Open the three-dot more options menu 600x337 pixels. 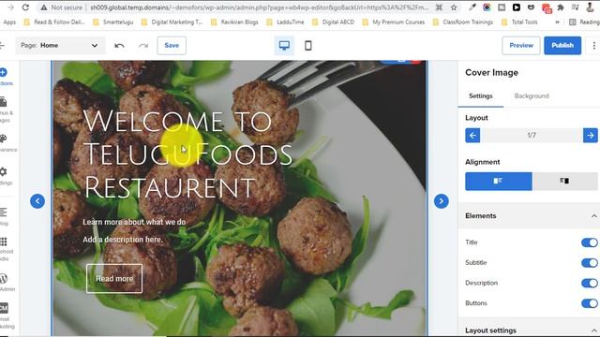(x=593, y=46)
